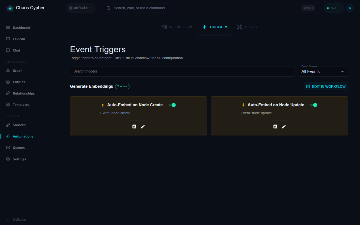
Task: Click the Edit in Workflow button
Action: pyautogui.click(x=326, y=86)
